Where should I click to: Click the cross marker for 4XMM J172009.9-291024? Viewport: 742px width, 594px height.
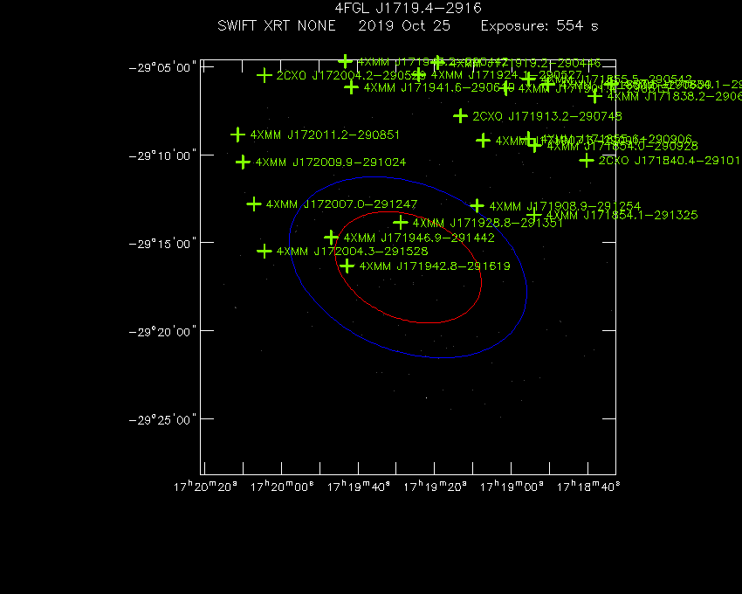point(243,162)
